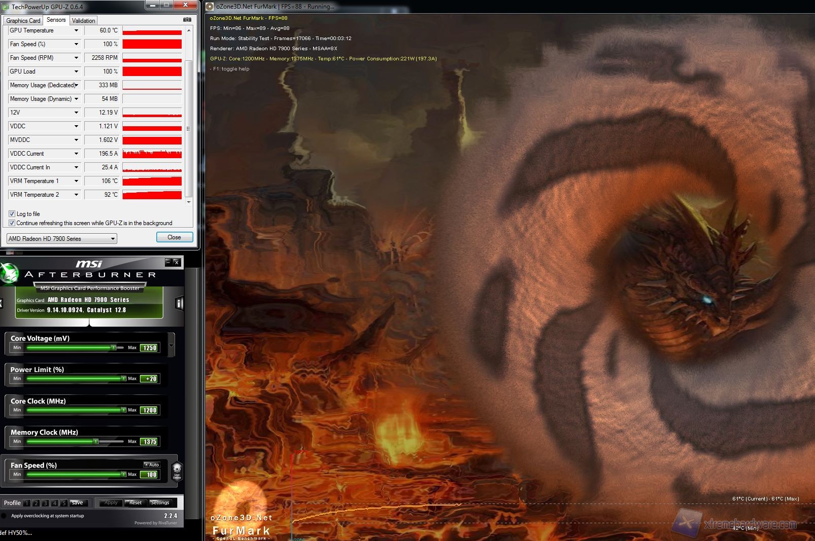The image size is (815, 541).
Task: Click the Afterburner Settings button
Action: [x=160, y=503]
